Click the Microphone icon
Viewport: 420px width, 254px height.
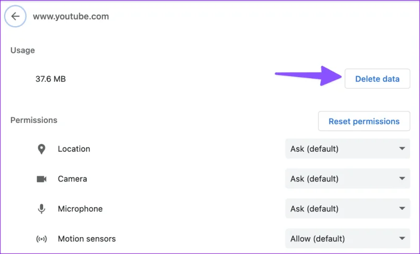41,209
